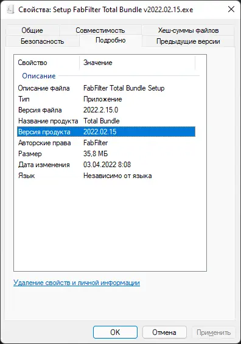The width and height of the screenshot is (241, 344).
Task: Click the Свойство column header
Action: (x=46, y=63)
